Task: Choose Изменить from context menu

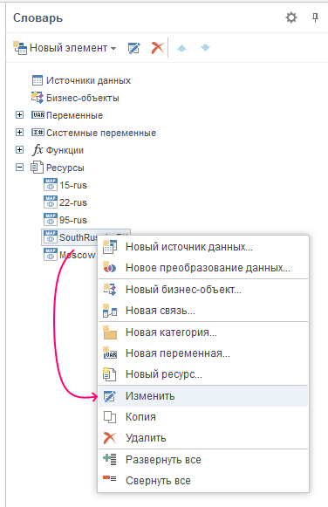Action: [203, 396]
